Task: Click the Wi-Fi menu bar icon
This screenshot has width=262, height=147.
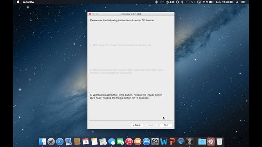Action: click(193, 2)
